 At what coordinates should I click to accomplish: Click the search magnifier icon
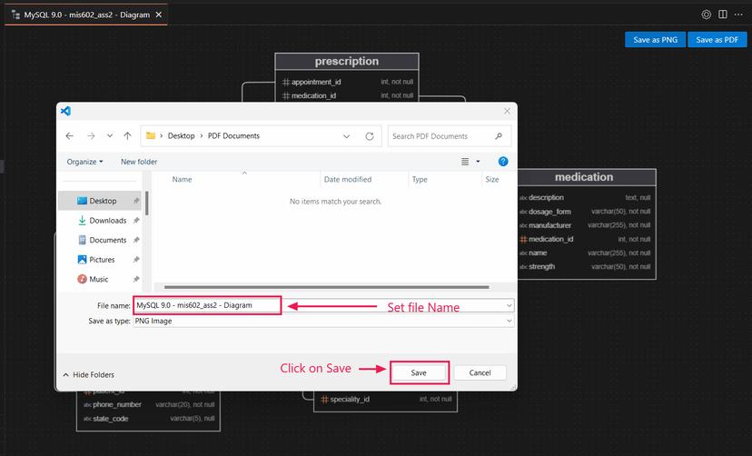[x=499, y=136]
